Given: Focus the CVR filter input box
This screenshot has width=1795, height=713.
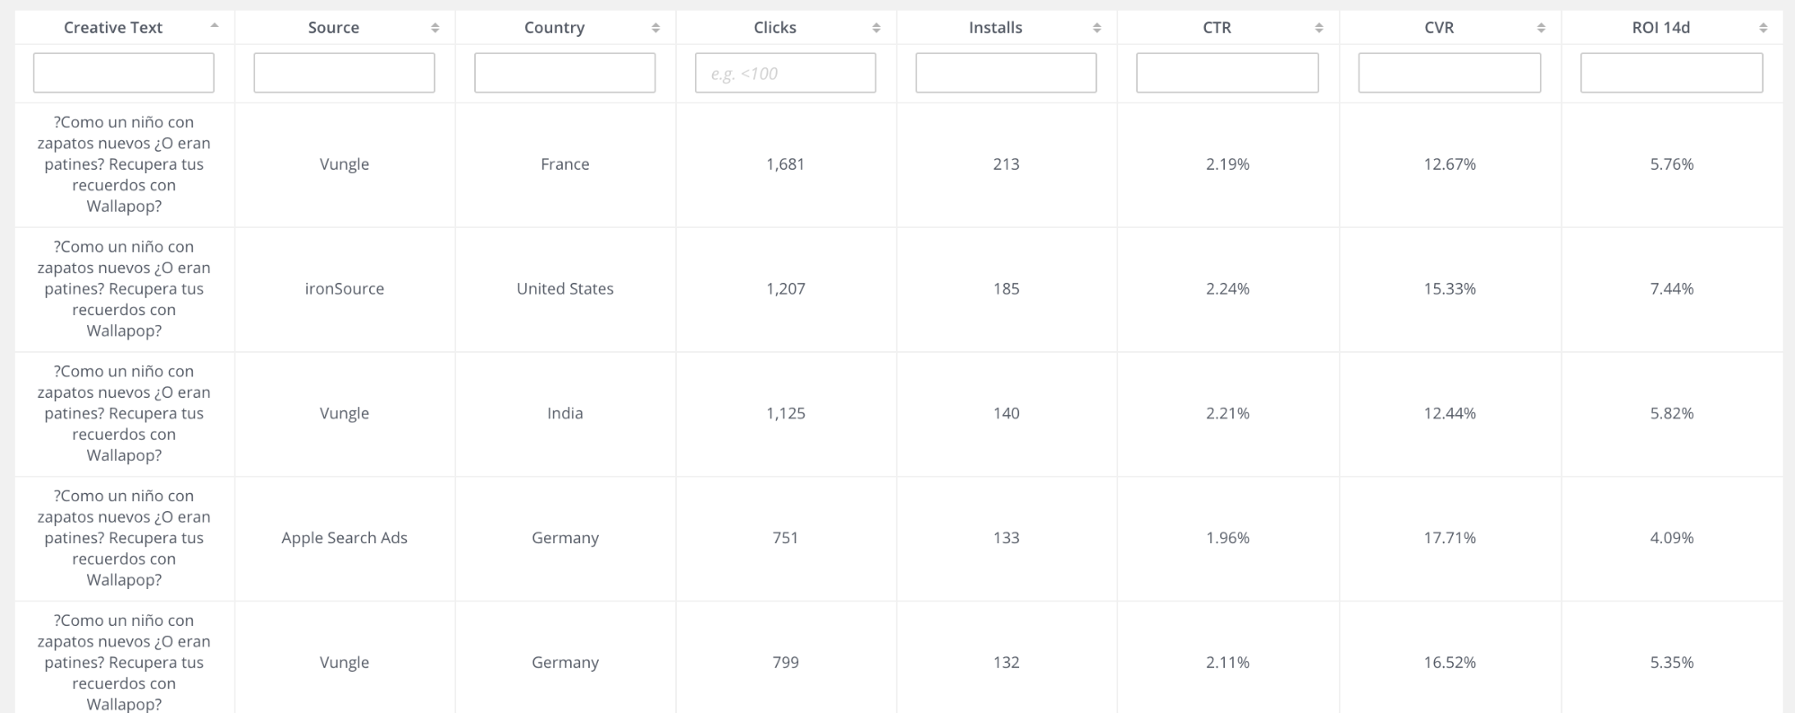Looking at the screenshot, I should 1449,73.
